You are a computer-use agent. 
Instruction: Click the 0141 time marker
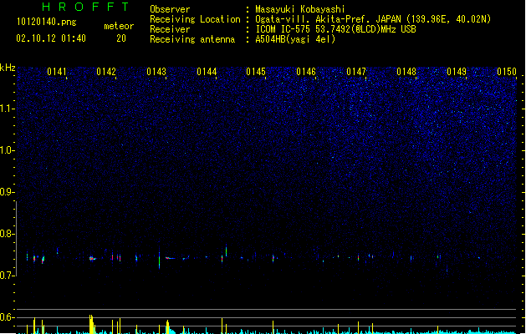(57, 72)
